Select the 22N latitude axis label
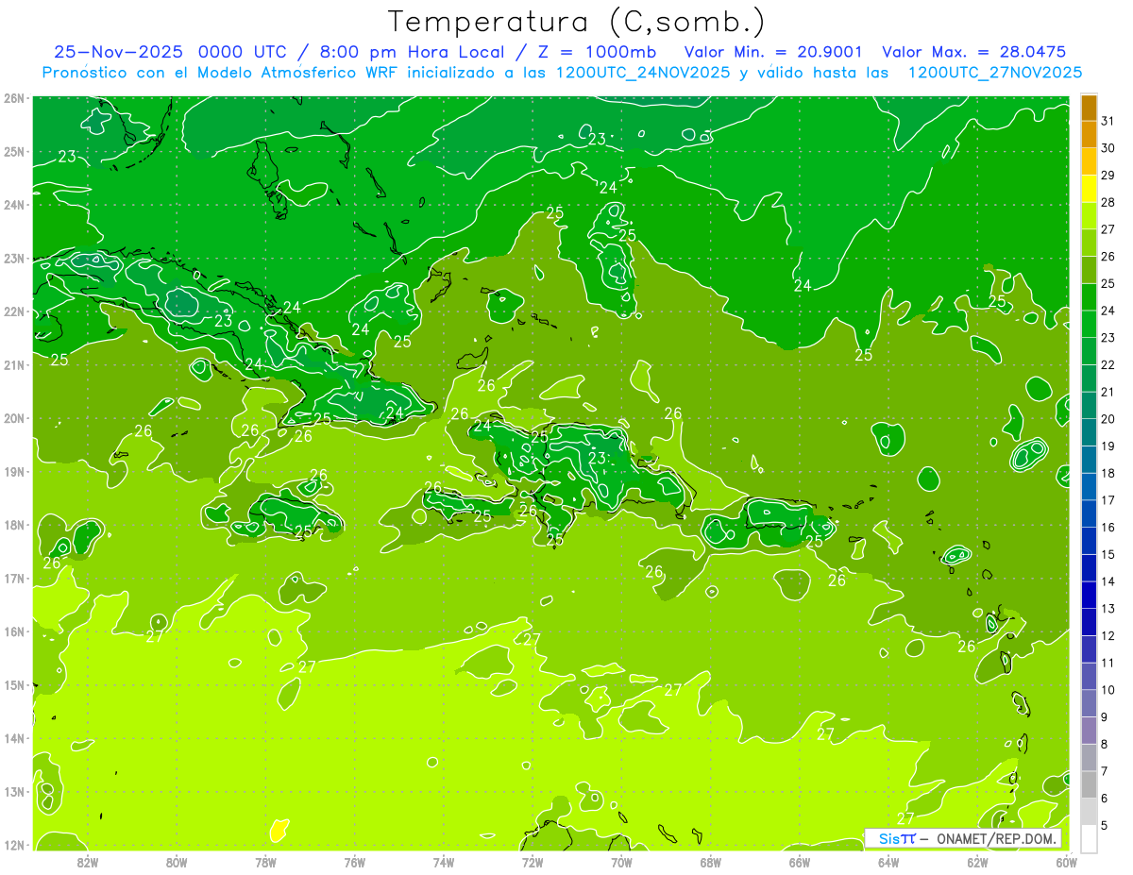The height and width of the screenshot is (875, 1133). point(13,311)
